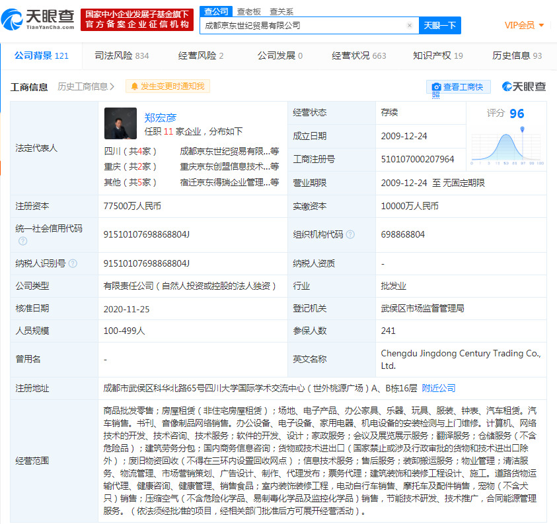Open the 司法风险 834 tab
Screen dimensions: 557x524
pyautogui.click(x=122, y=55)
